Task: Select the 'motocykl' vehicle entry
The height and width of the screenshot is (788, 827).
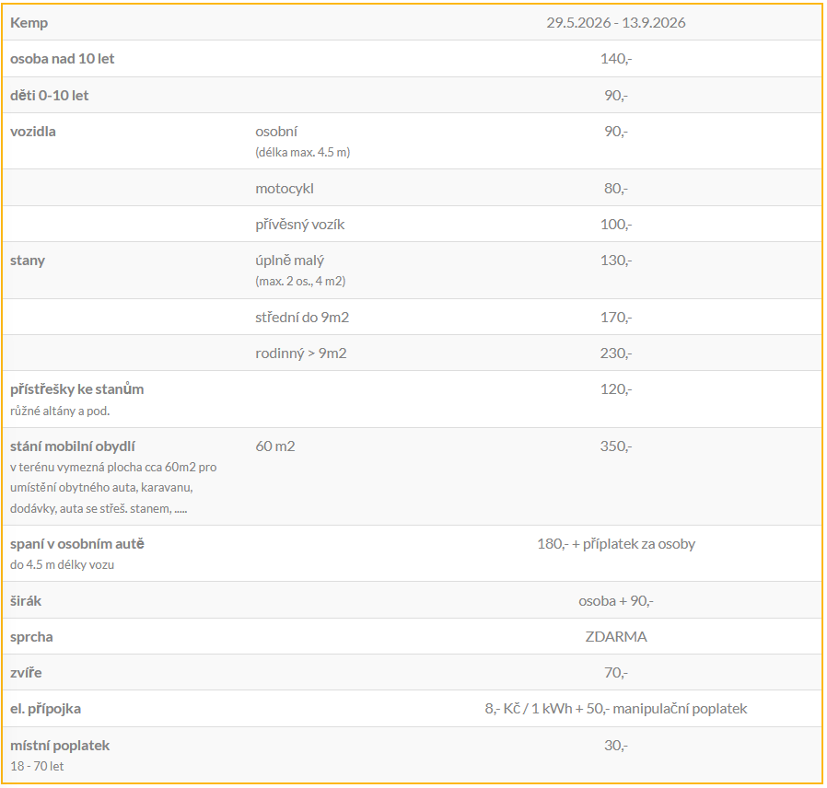Action: point(285,188)
